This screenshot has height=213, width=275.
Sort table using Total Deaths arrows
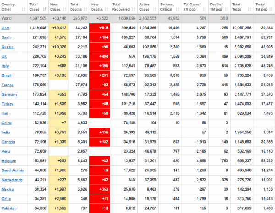[x=85, y=9]
